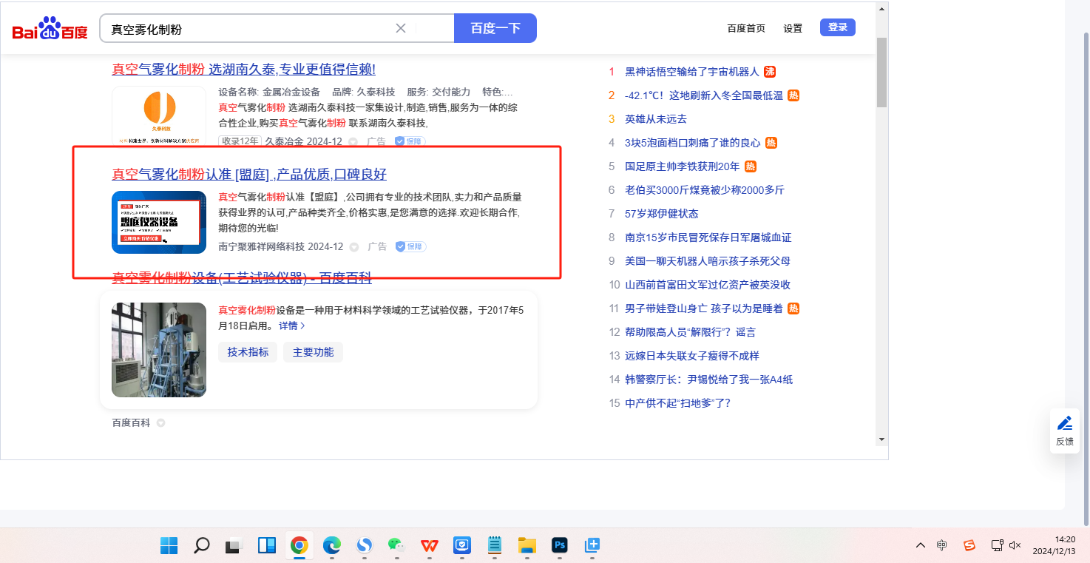Toggle the muted speaker volume icon
1090x563 pixels.
[x=1015, y=545]
